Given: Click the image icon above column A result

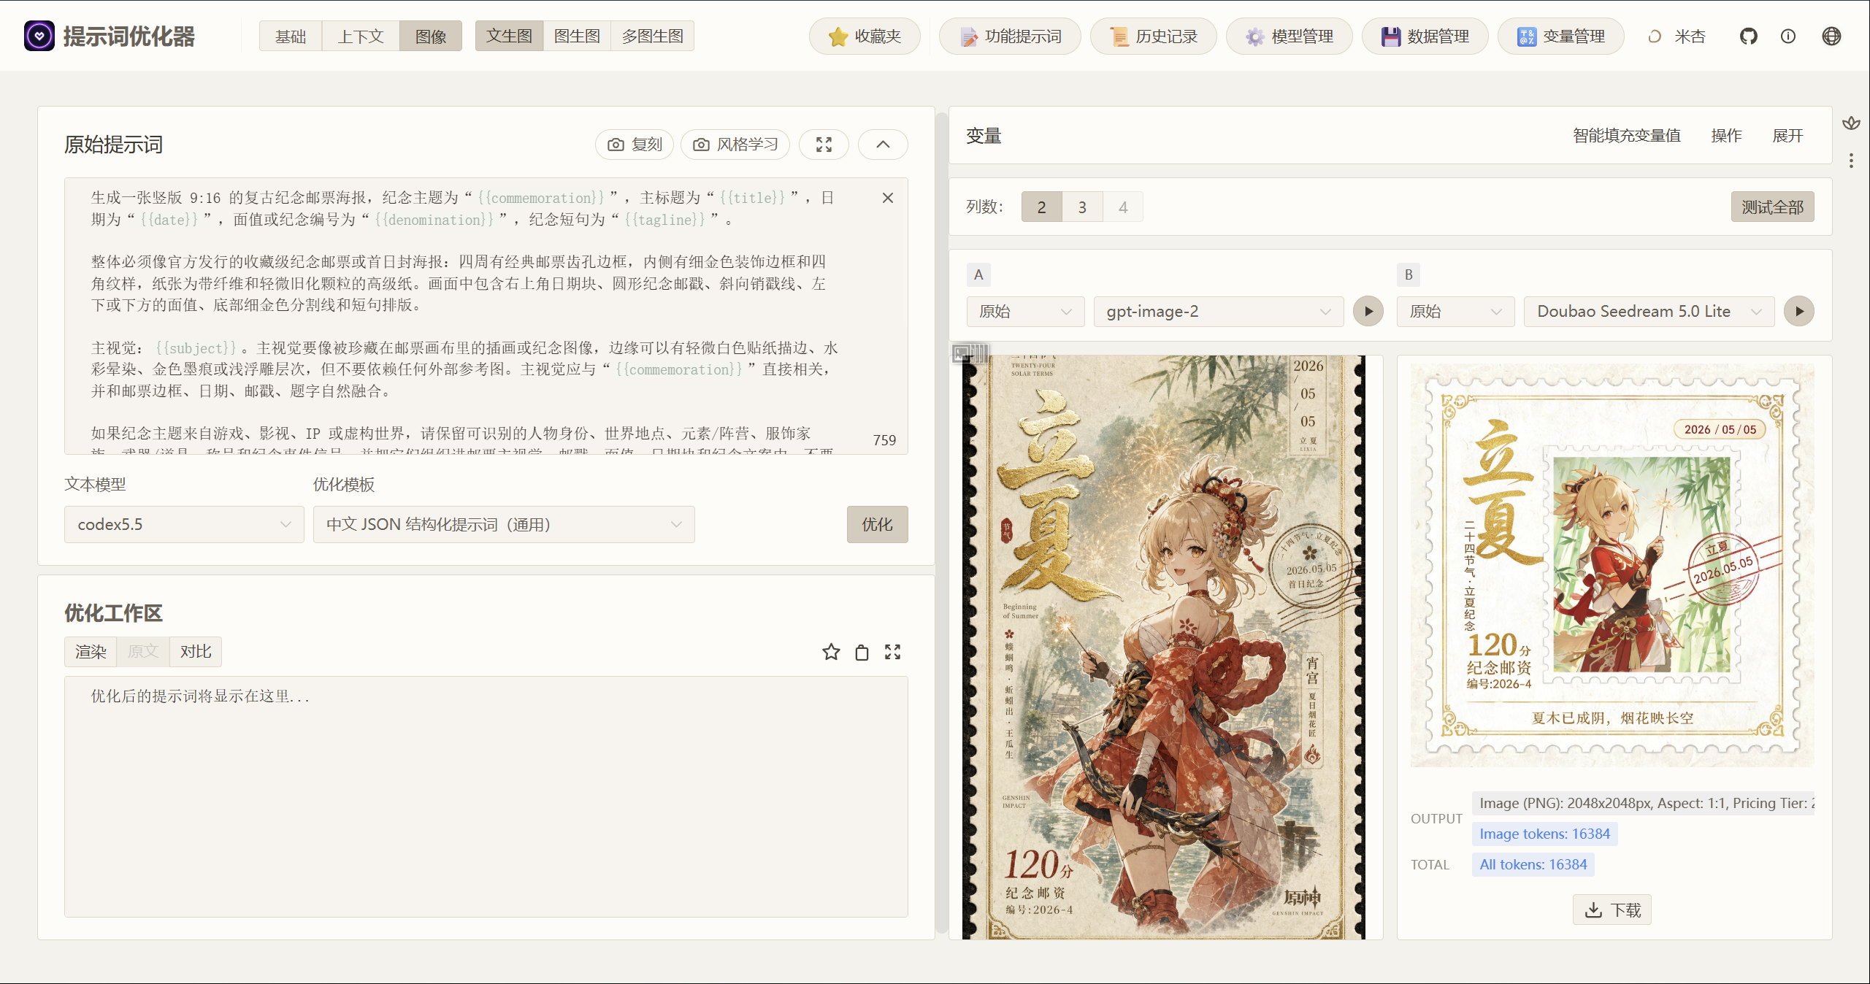Looking at the screenshot, I should (970, 354).
